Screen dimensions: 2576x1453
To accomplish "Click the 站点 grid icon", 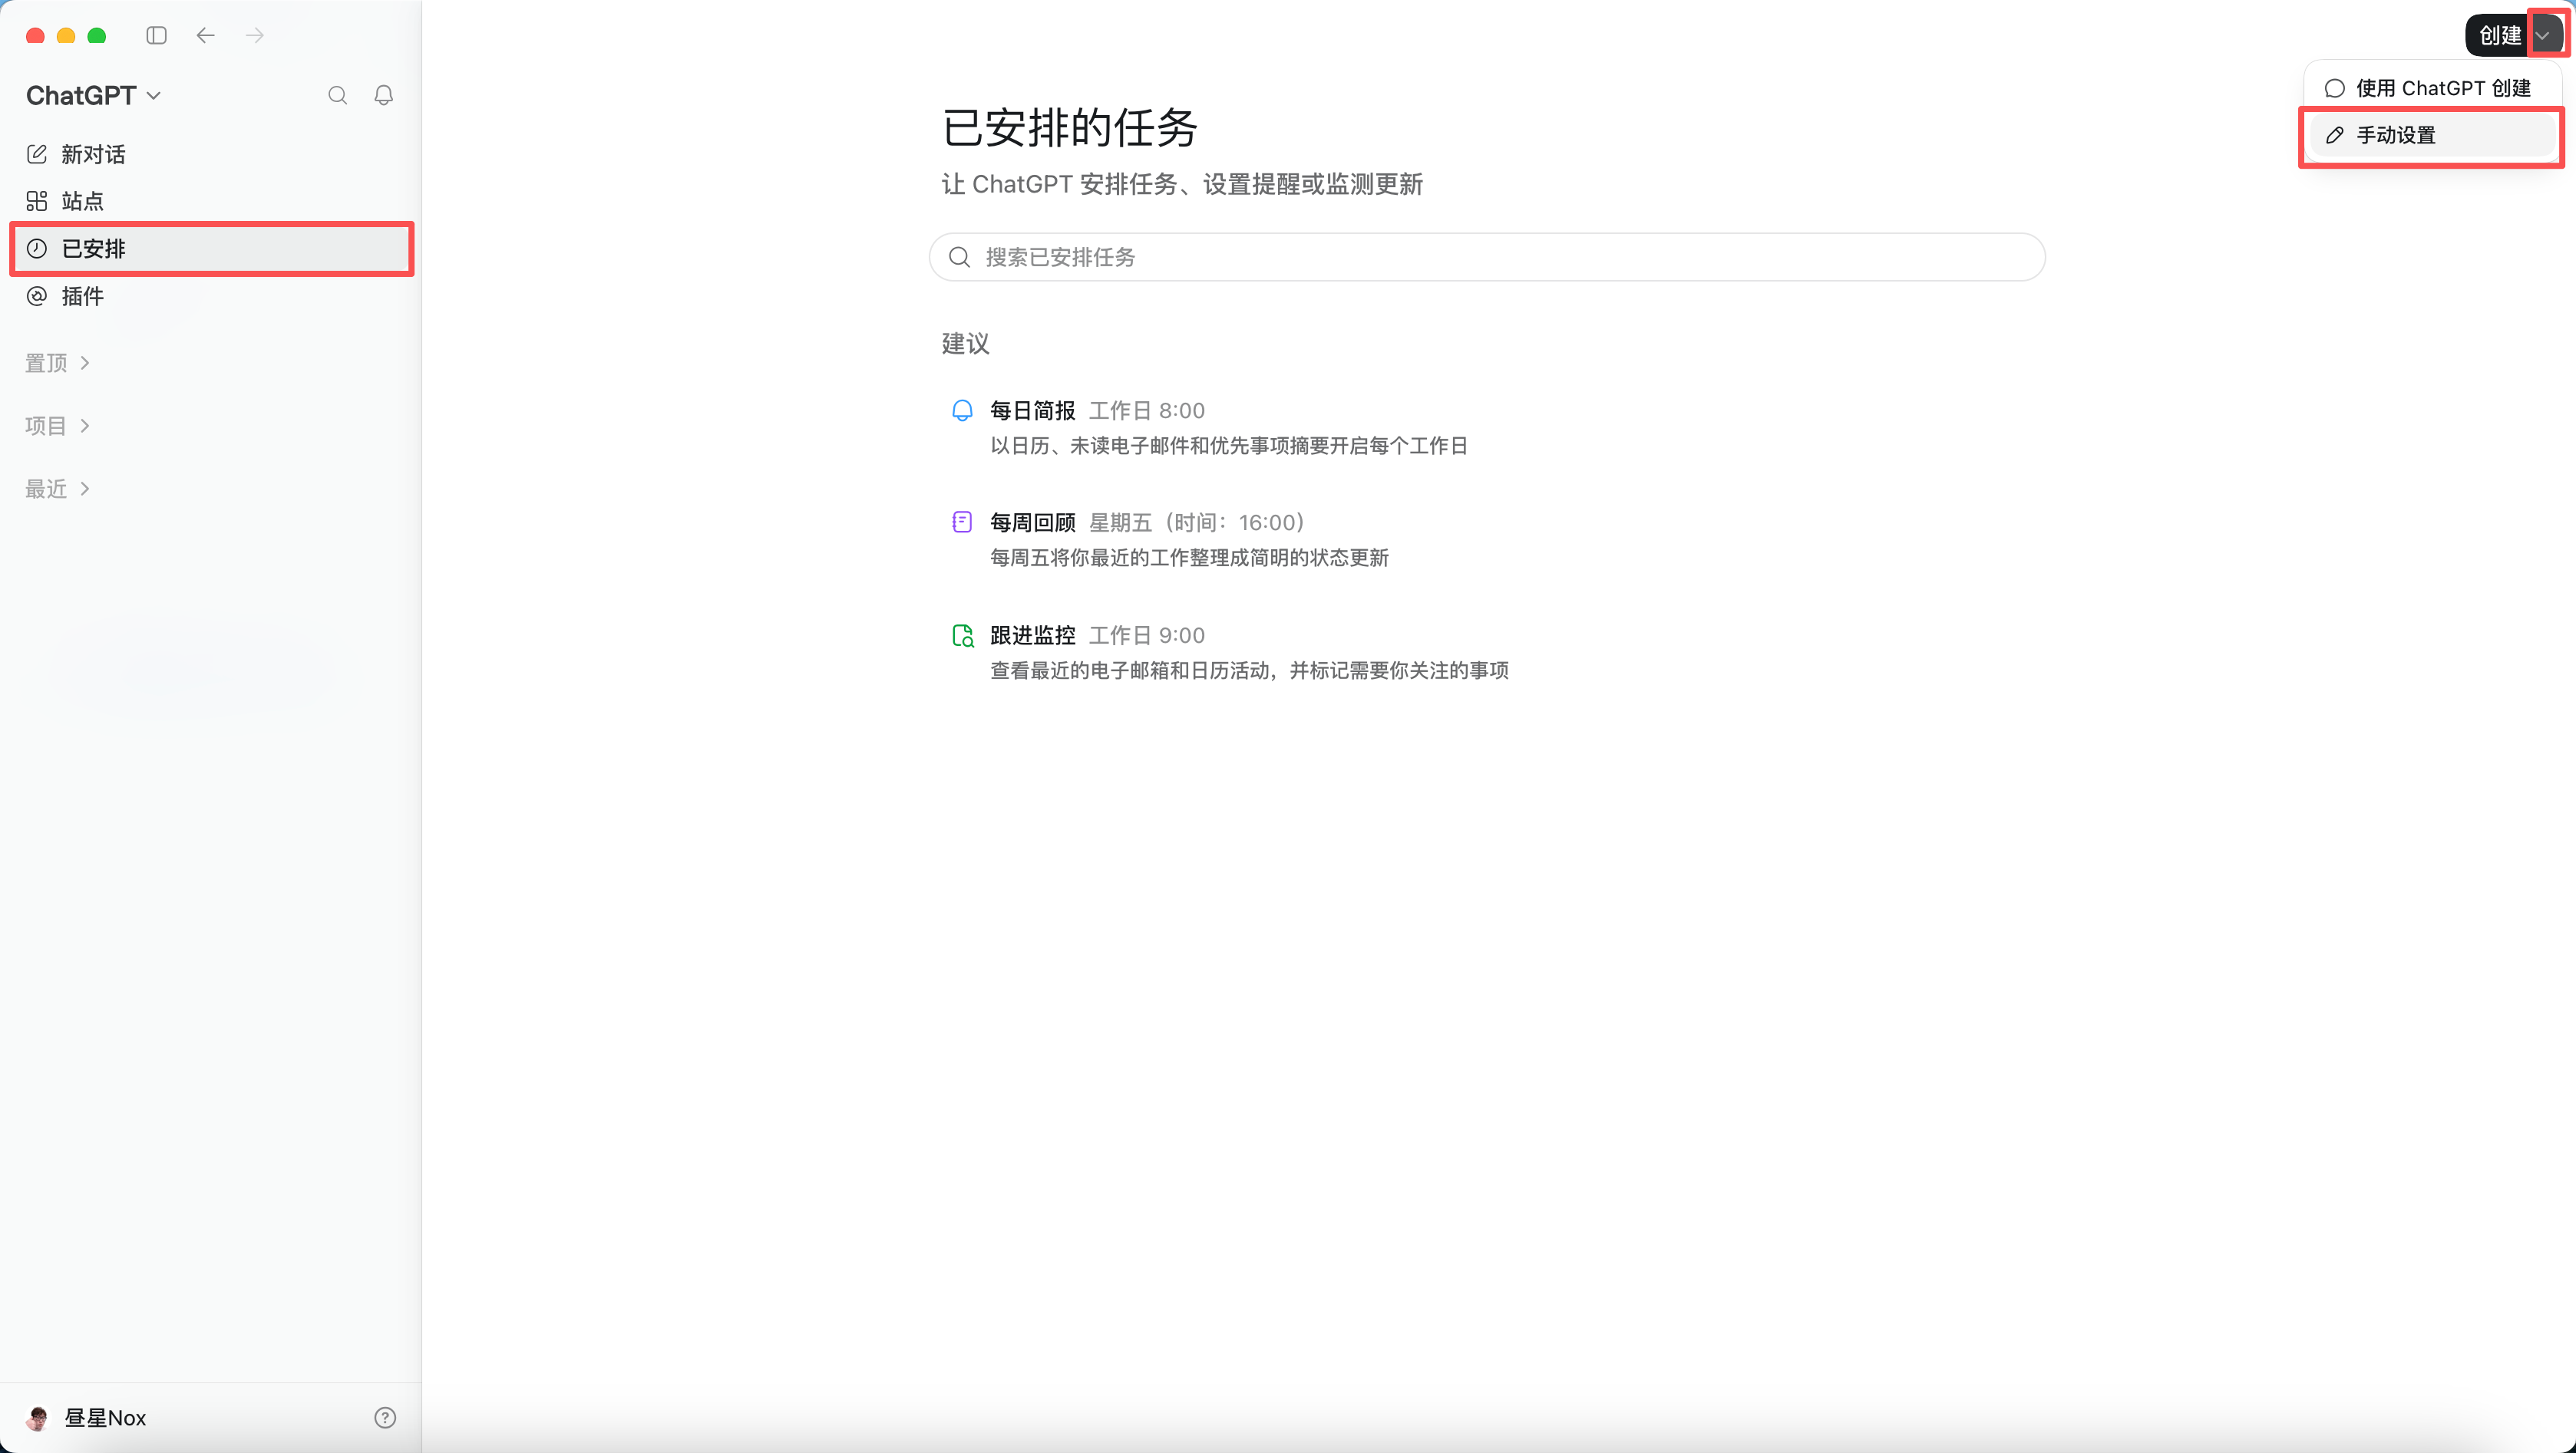I will pos(37,201).
